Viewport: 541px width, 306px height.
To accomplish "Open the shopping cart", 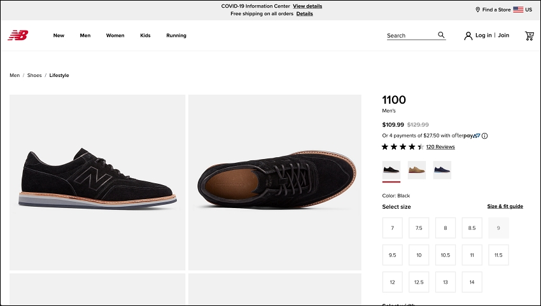I will coord(530,36).
